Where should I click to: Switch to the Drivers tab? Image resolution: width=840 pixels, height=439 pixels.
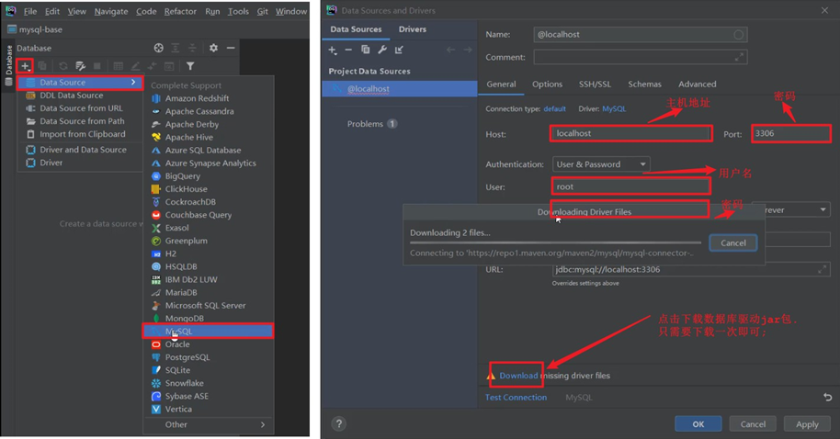tap(412, 29)
